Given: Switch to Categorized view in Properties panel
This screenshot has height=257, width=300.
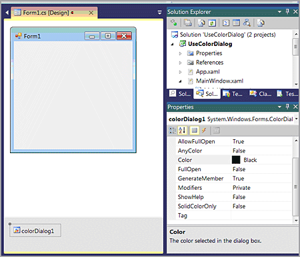Looking at the screenshot, I should pos(172,130).
